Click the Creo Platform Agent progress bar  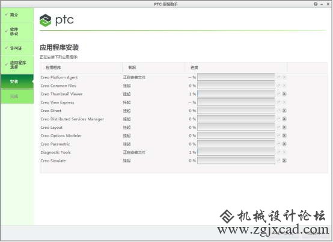(236, 77)
